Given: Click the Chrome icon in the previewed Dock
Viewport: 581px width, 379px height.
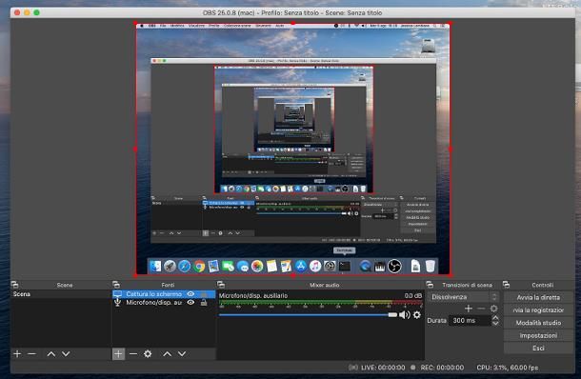Looking at the screenshot, I should click(x=199, y=266).
